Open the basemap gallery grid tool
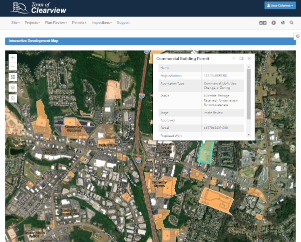301x242 pixels. (13, 77)
